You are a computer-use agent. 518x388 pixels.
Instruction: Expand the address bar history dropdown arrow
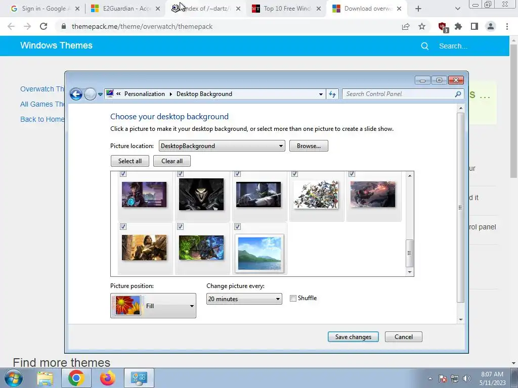pos(321,94)
